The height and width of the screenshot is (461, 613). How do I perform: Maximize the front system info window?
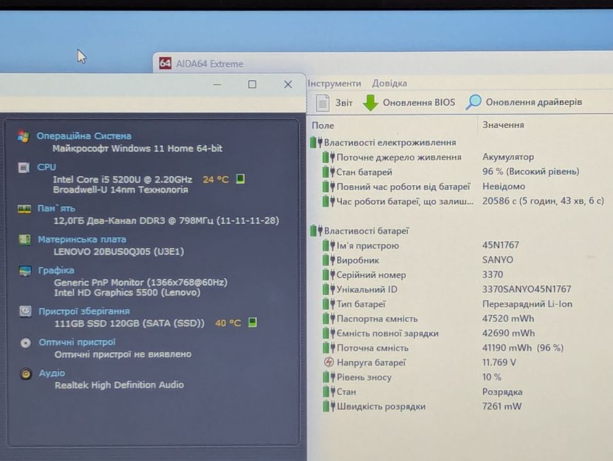(x=252, y=84)
